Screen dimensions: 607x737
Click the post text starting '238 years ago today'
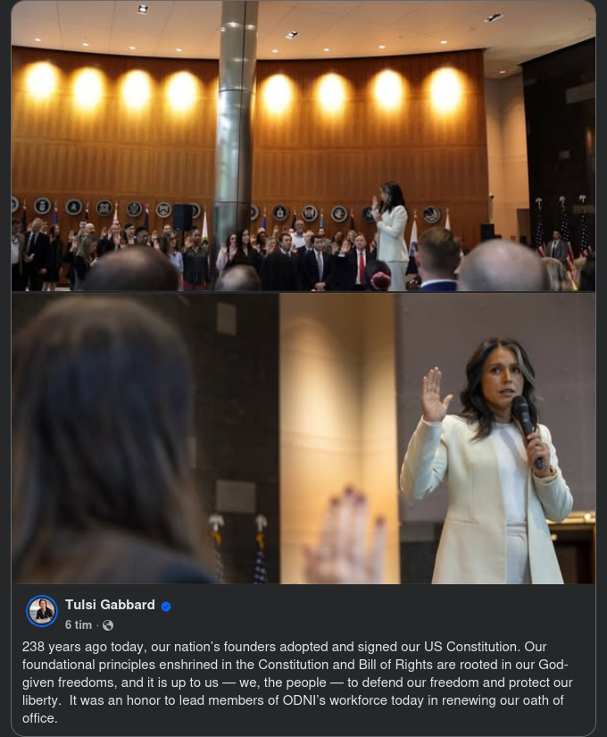click(296, 683)
